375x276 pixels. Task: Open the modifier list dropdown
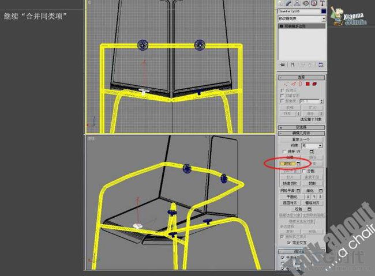[302, 18]
